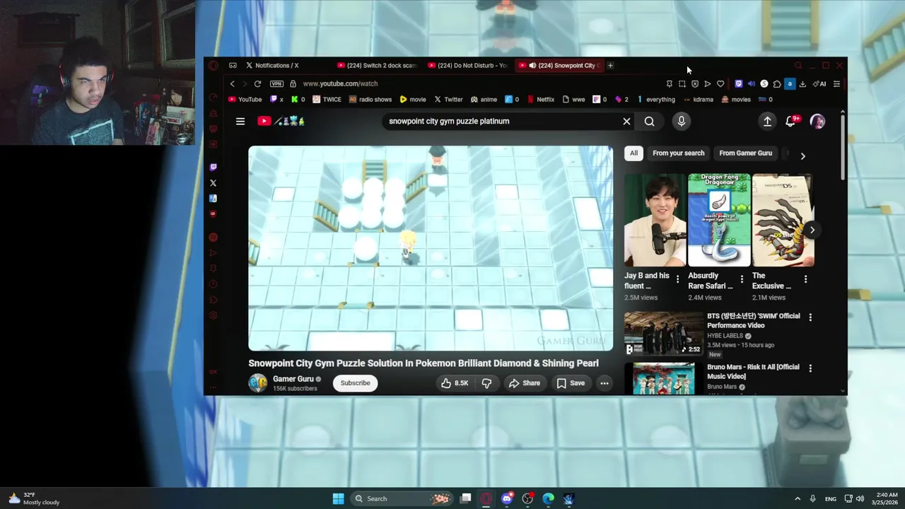This screenshot has height=509, width=905.
Task: Show more filter chips with arrow
Action: [802, 156]
